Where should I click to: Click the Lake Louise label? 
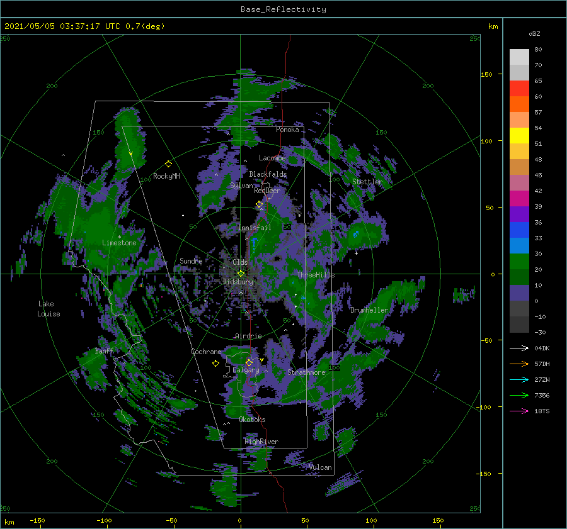coord(49,309)
